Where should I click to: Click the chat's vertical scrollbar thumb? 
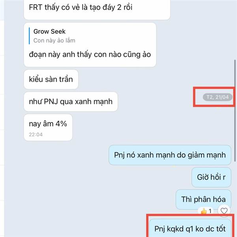coord(235,111)
